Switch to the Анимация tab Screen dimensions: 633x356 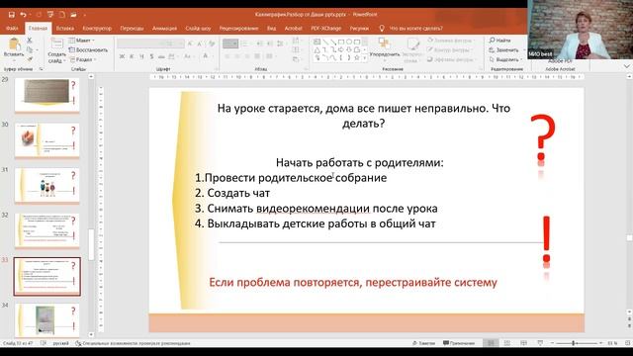[164, 29]
